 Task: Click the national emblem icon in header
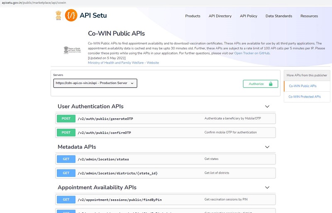[x=59, y=15]
